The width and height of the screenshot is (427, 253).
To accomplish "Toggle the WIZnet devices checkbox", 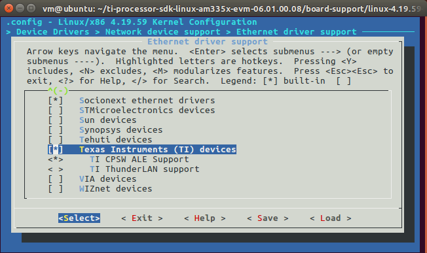I will [x=56, y=188].
